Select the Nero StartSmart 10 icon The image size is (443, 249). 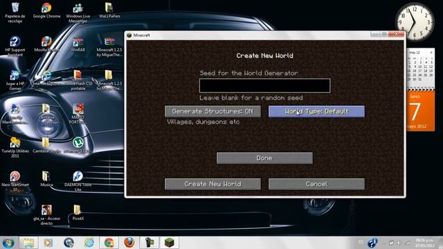15,181
